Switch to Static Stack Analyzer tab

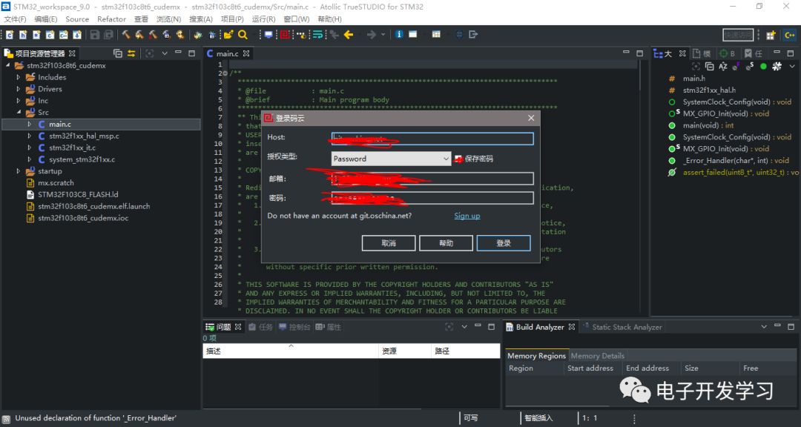click(x=622, y=327)
